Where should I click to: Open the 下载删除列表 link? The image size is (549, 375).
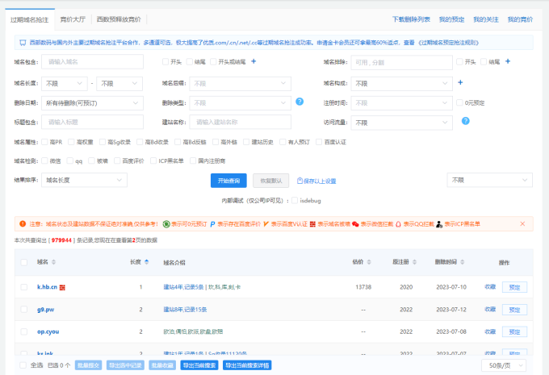411,19
